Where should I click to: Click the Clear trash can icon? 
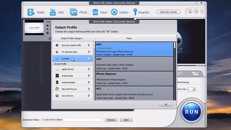click(x=95, y=12)
